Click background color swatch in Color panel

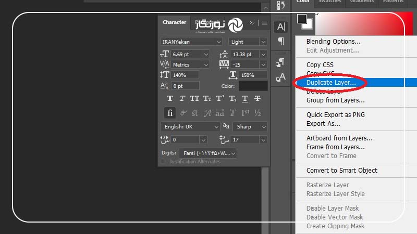pyautogui.click(x=309, y=25)
